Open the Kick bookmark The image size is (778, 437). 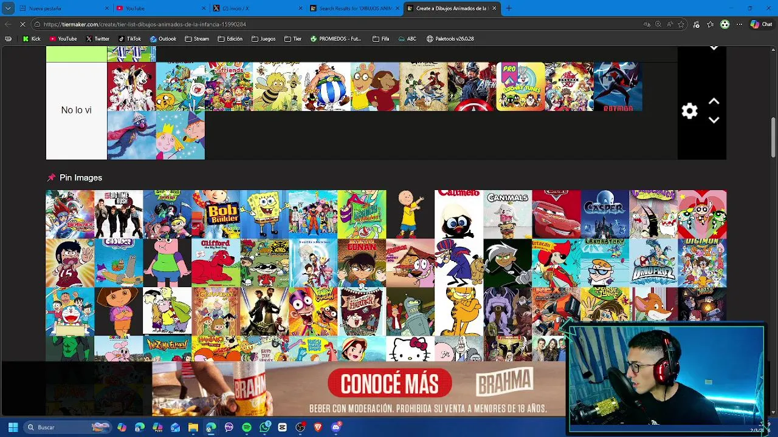click(32, 39)
